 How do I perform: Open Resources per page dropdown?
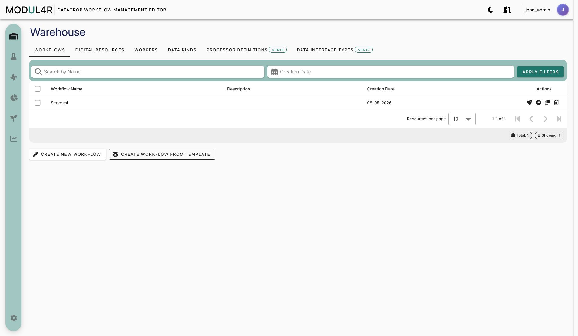(x=462, y=119)
